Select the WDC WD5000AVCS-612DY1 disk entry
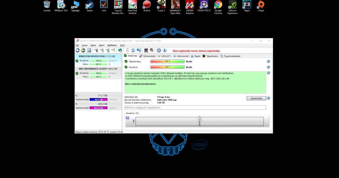 [x=98, y=73]
